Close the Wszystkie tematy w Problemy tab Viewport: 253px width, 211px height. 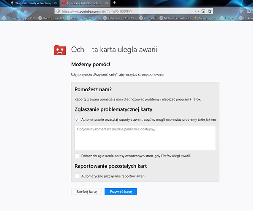(55, 3)
